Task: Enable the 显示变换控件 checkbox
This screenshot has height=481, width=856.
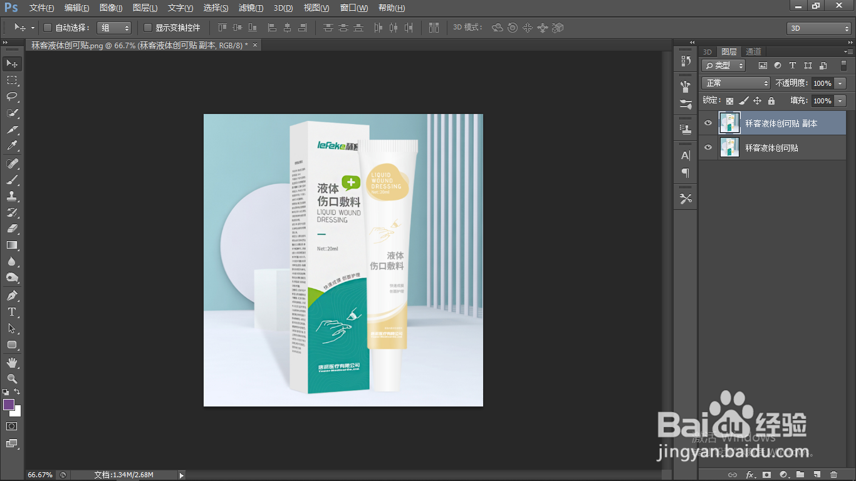Action: pos(148,28)
